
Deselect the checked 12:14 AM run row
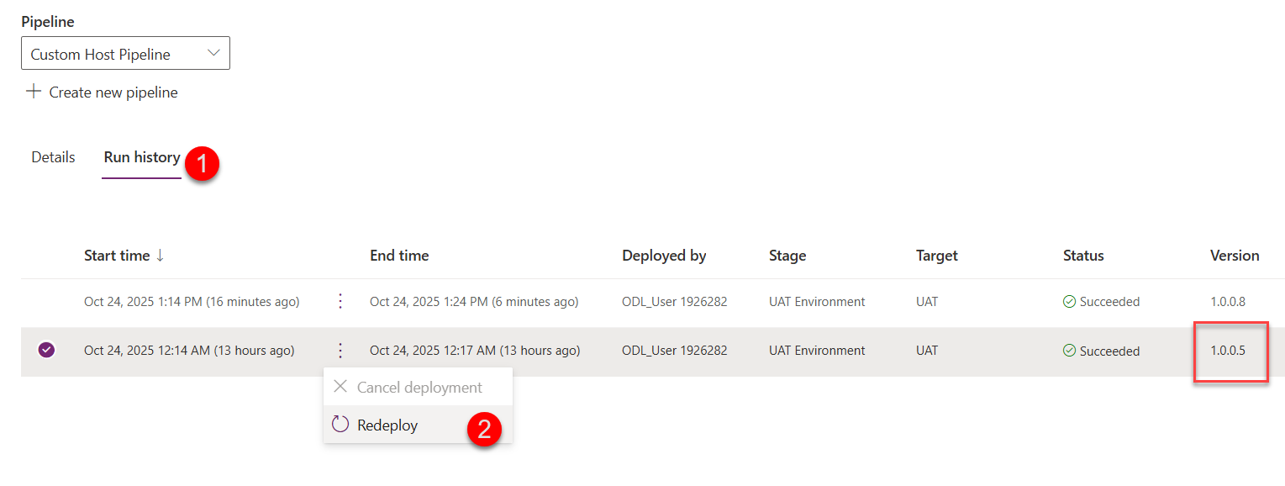pyautogui.click(x=46, y=350)
